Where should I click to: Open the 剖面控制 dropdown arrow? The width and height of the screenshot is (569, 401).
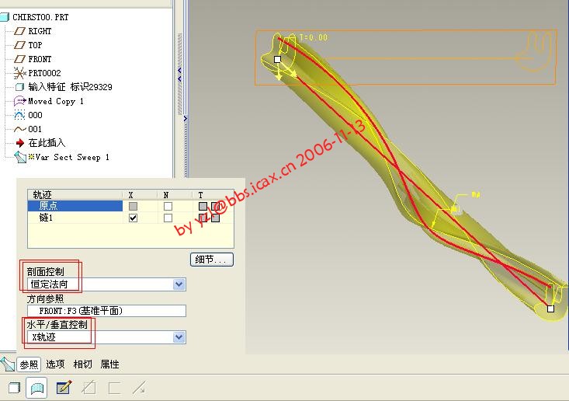tap(179, 284)
